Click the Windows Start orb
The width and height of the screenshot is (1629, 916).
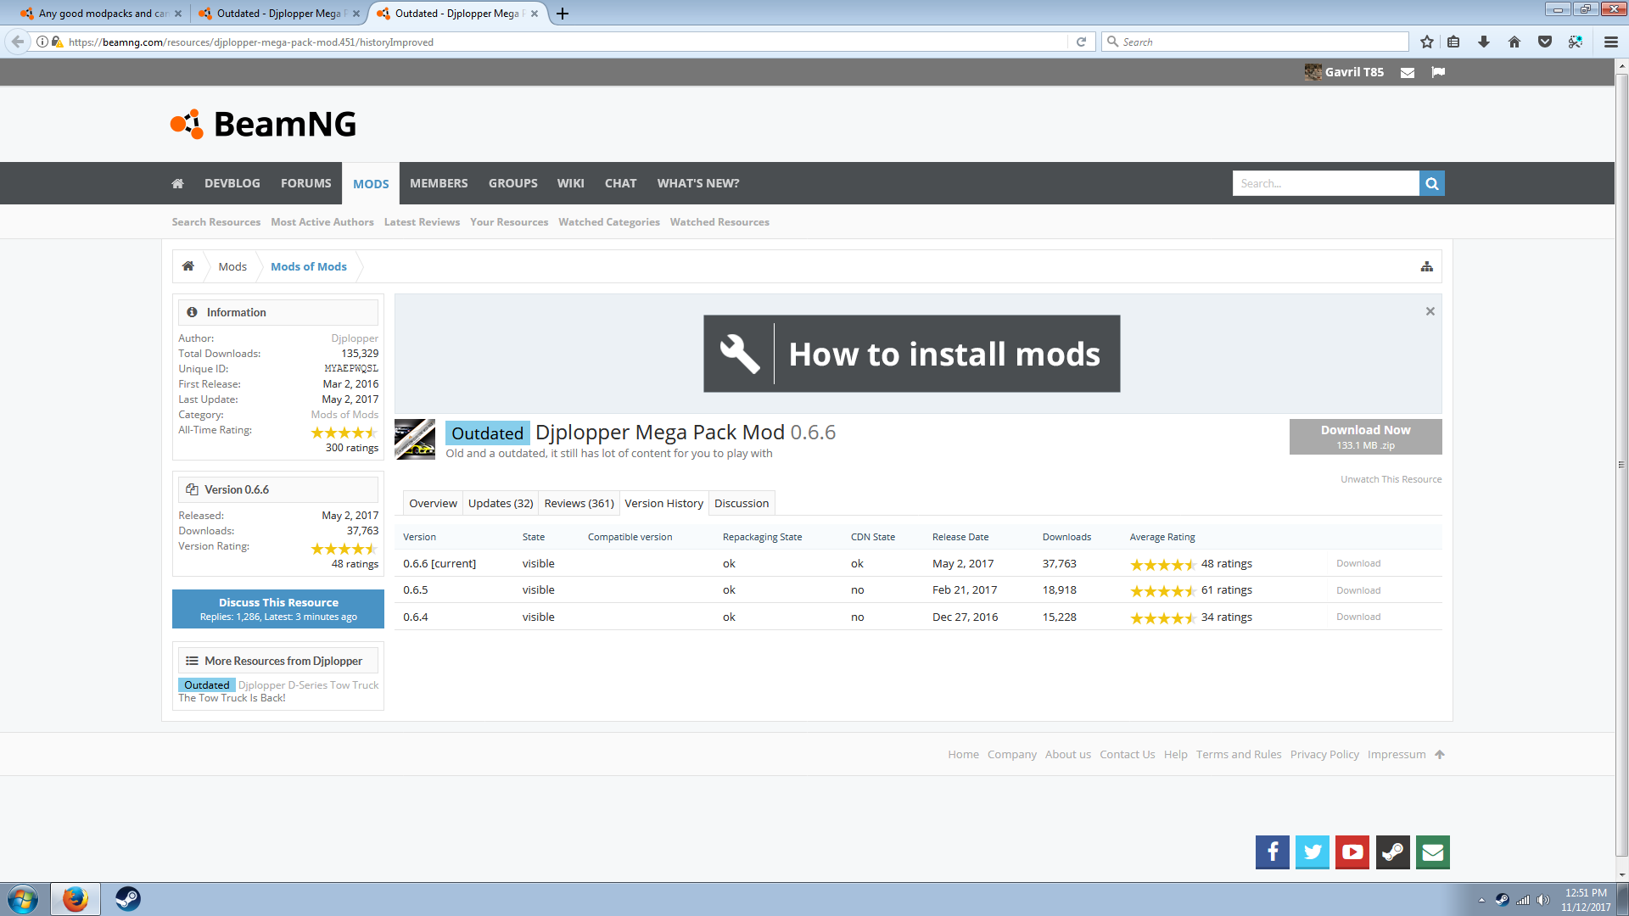point(23,899)
